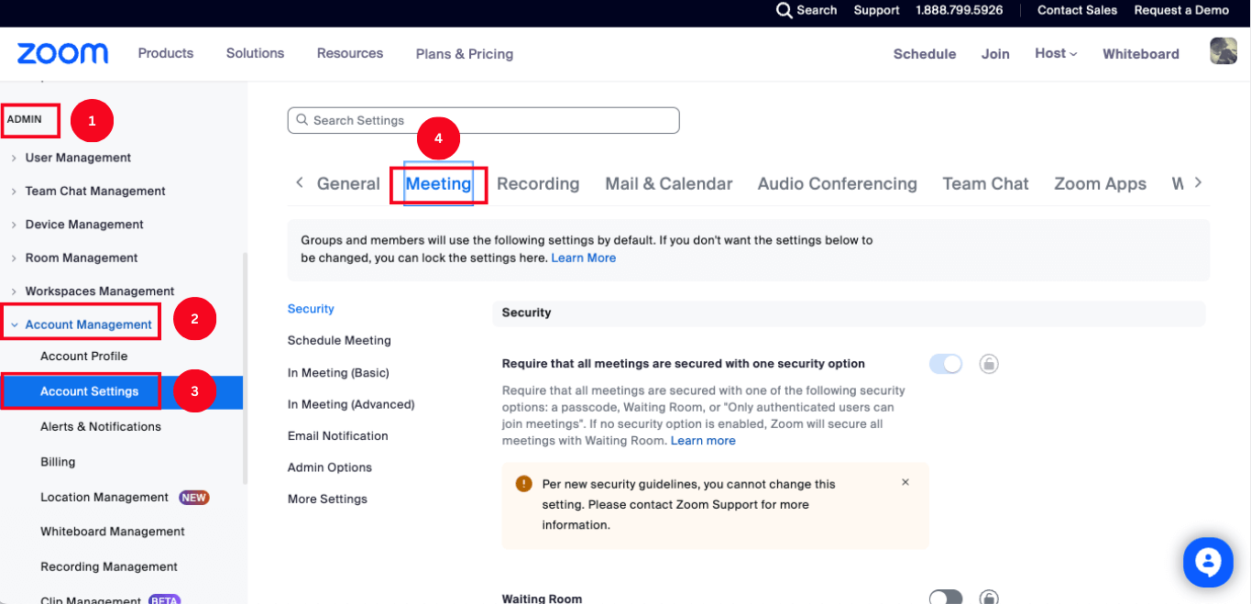Open Recording Management
This screenshot has width=1251, height=604.
click(x=109, y=566)
